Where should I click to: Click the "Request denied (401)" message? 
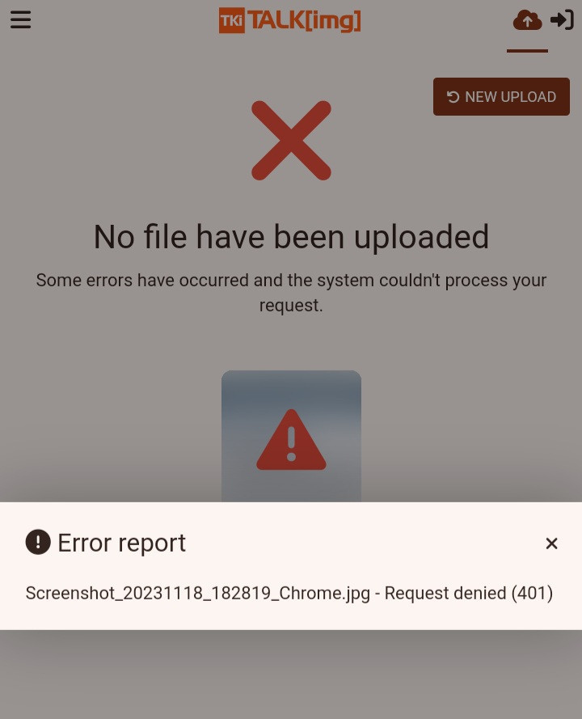coord(469,593)
